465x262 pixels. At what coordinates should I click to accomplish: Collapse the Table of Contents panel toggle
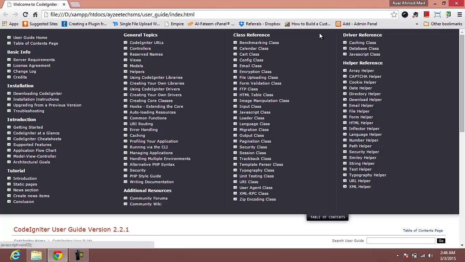(328, 217)
